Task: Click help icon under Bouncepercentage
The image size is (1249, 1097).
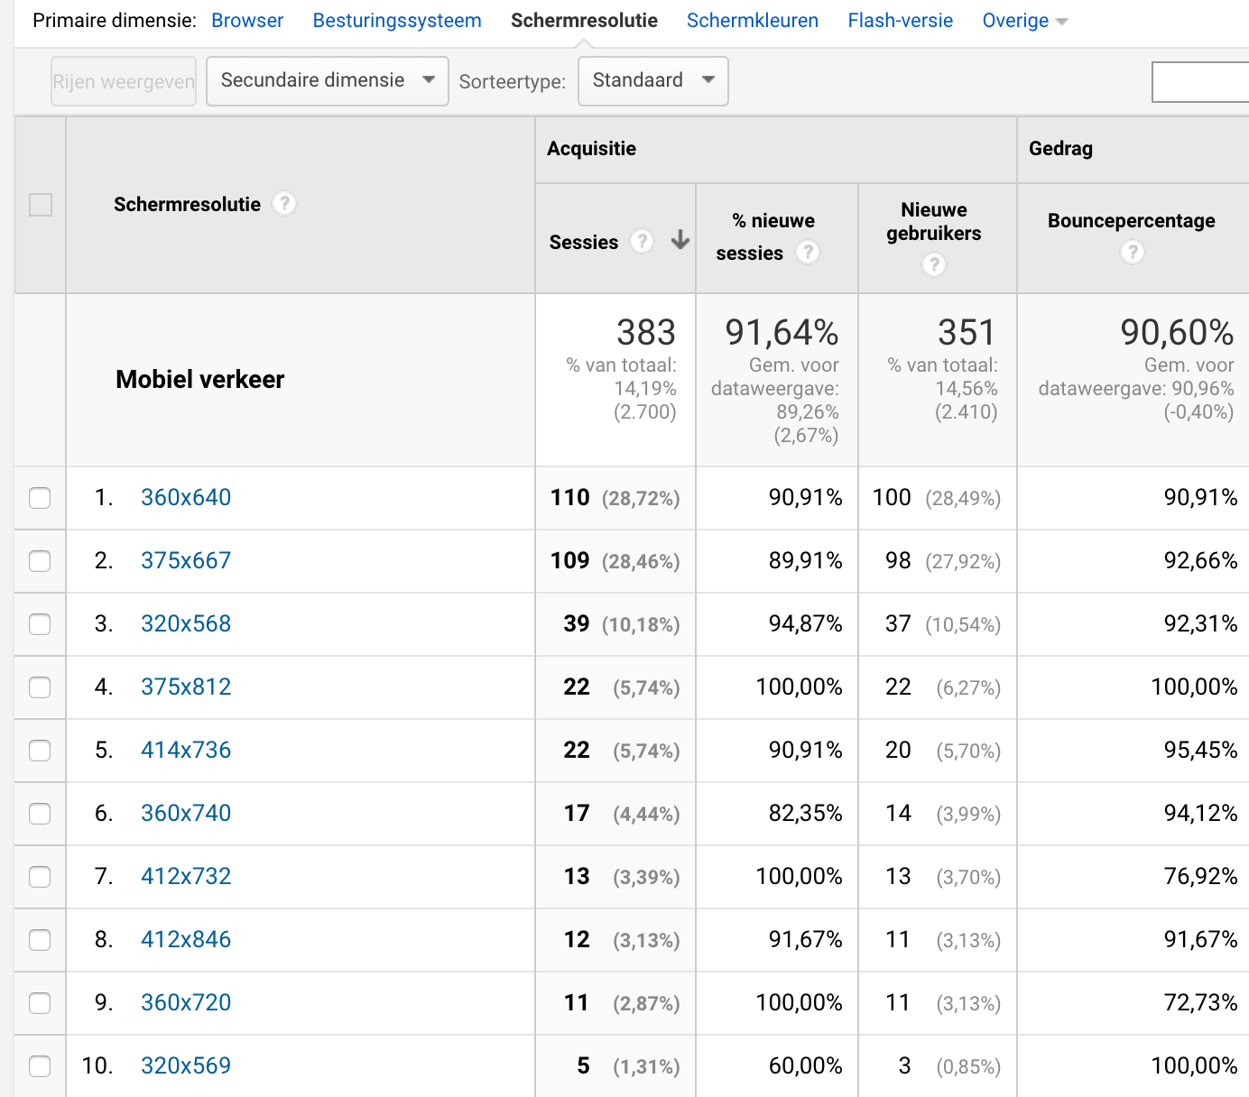Action: (1132, 253)
